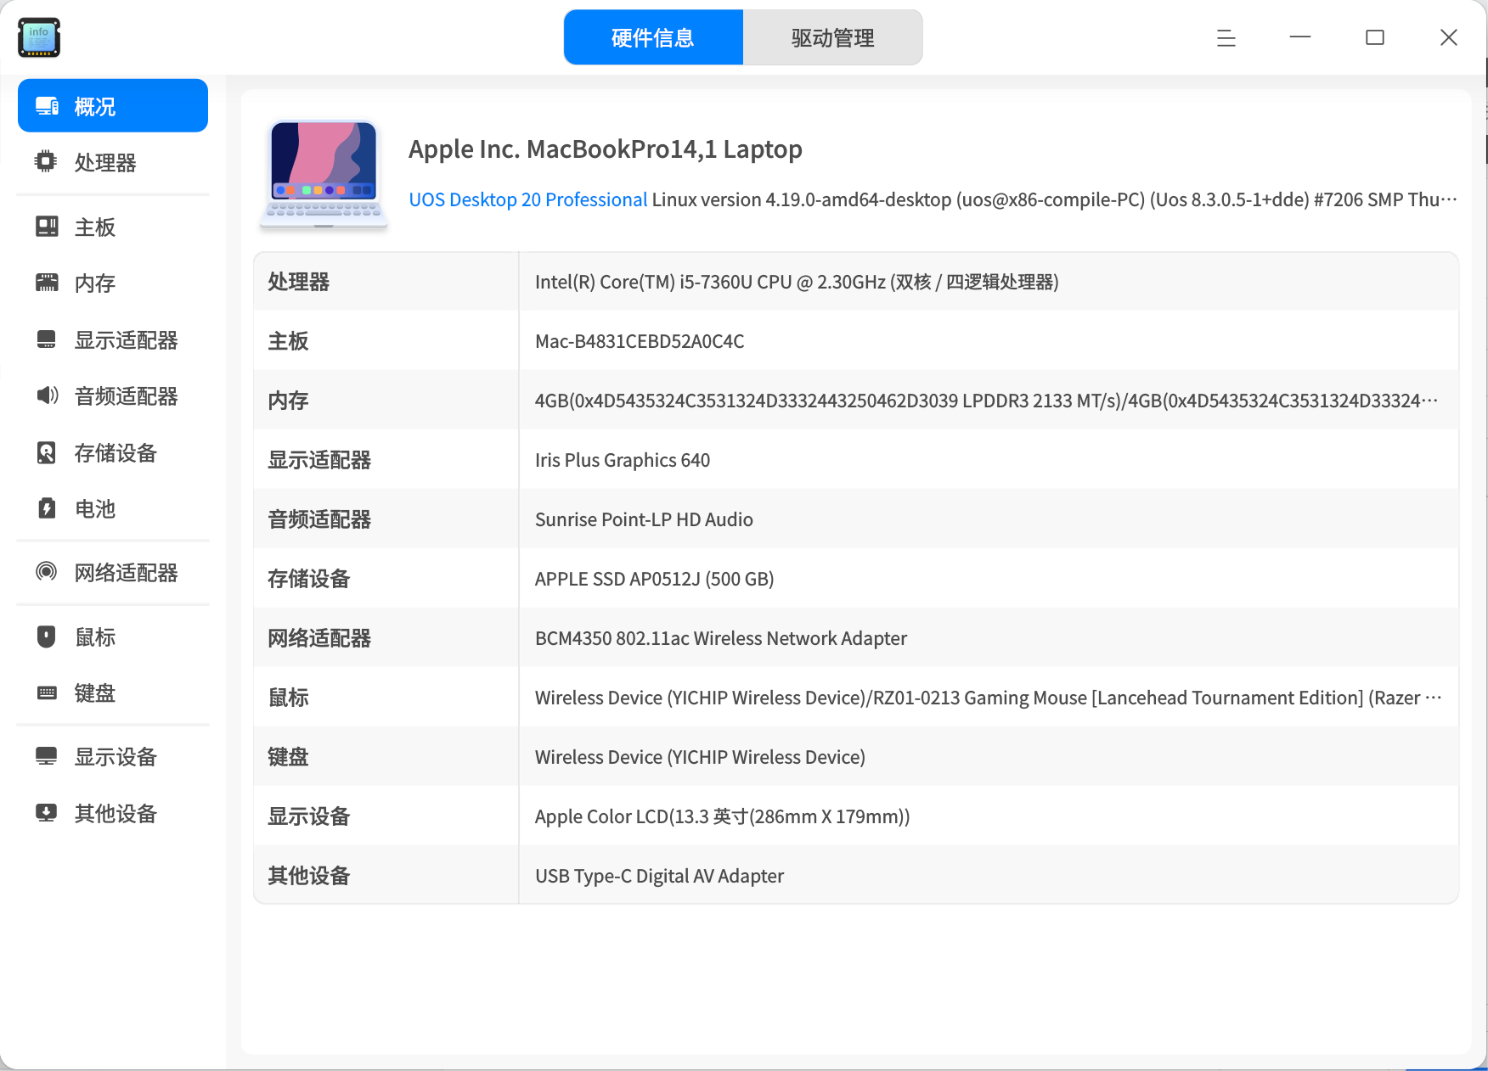Click the laptop thumbnail image
1488x1071 pixels.
point(324,174)
